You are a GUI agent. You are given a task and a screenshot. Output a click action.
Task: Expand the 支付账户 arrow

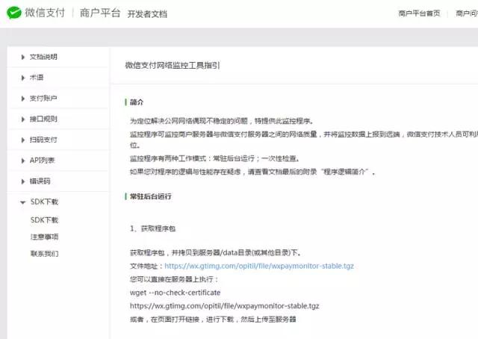[23, 99]
